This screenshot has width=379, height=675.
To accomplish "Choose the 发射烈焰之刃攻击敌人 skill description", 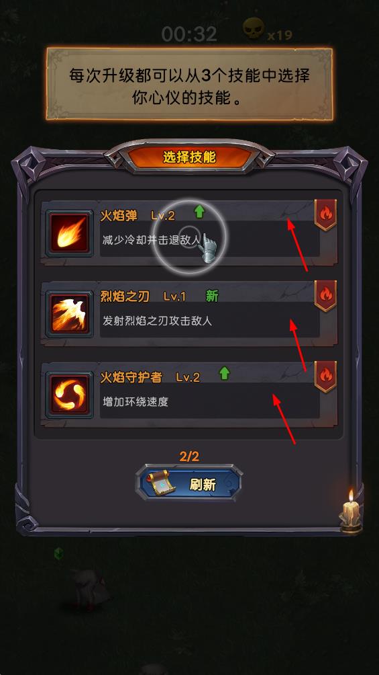I will 157,321.
